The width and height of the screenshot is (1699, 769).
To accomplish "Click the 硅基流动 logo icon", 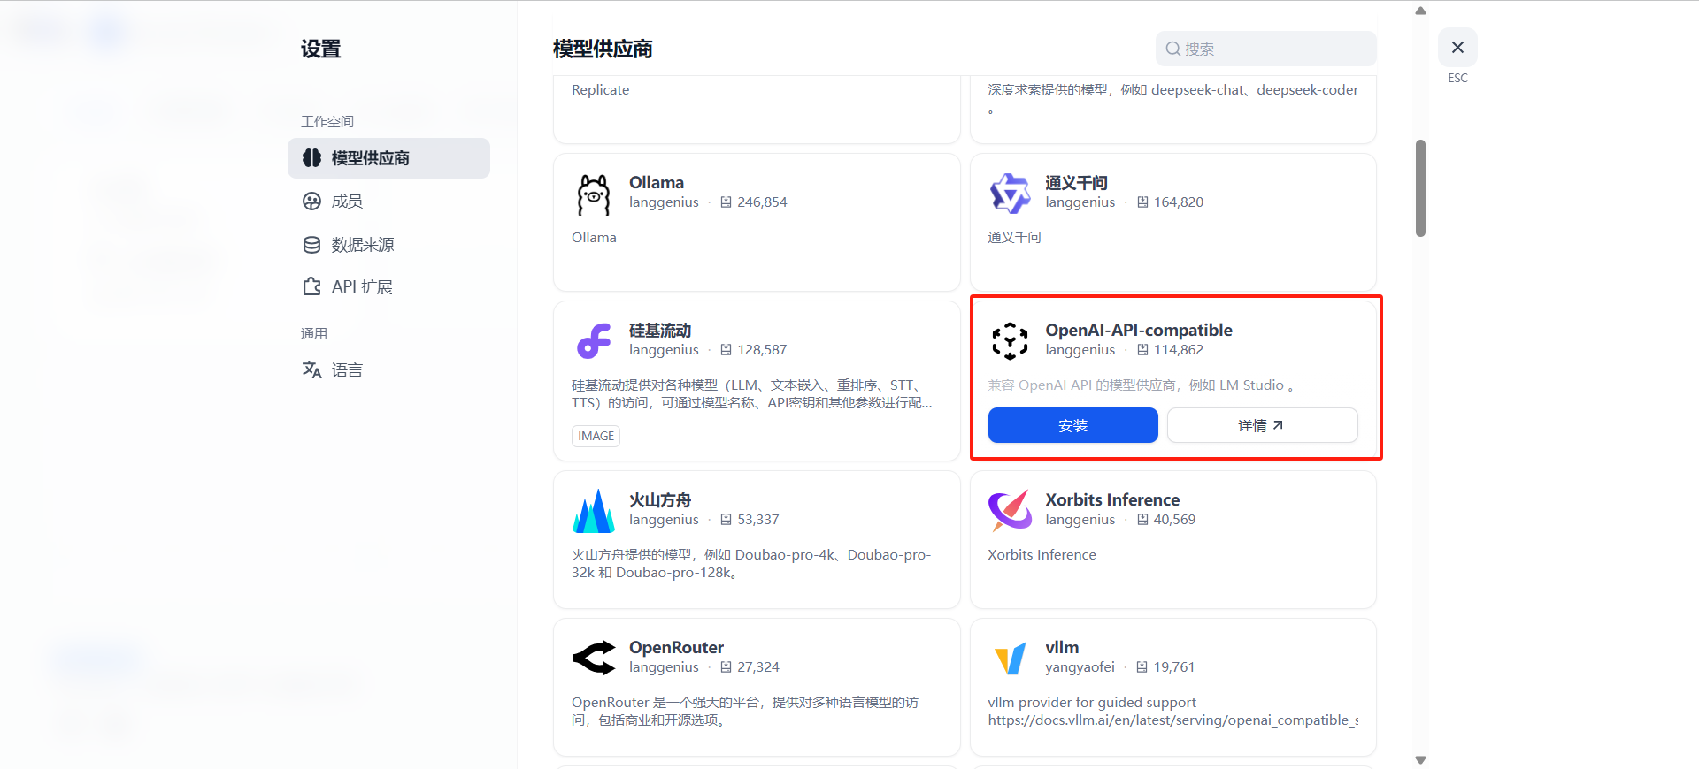I will (x=594, y=341).
